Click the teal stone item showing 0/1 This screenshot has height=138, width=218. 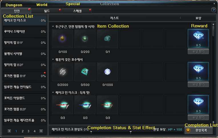pos(108,39)
